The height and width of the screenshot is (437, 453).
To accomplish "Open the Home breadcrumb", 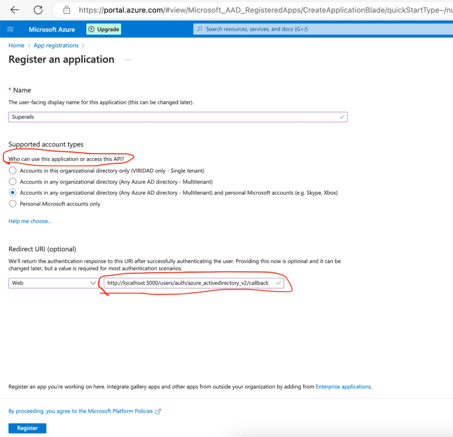I will point(16,46).
